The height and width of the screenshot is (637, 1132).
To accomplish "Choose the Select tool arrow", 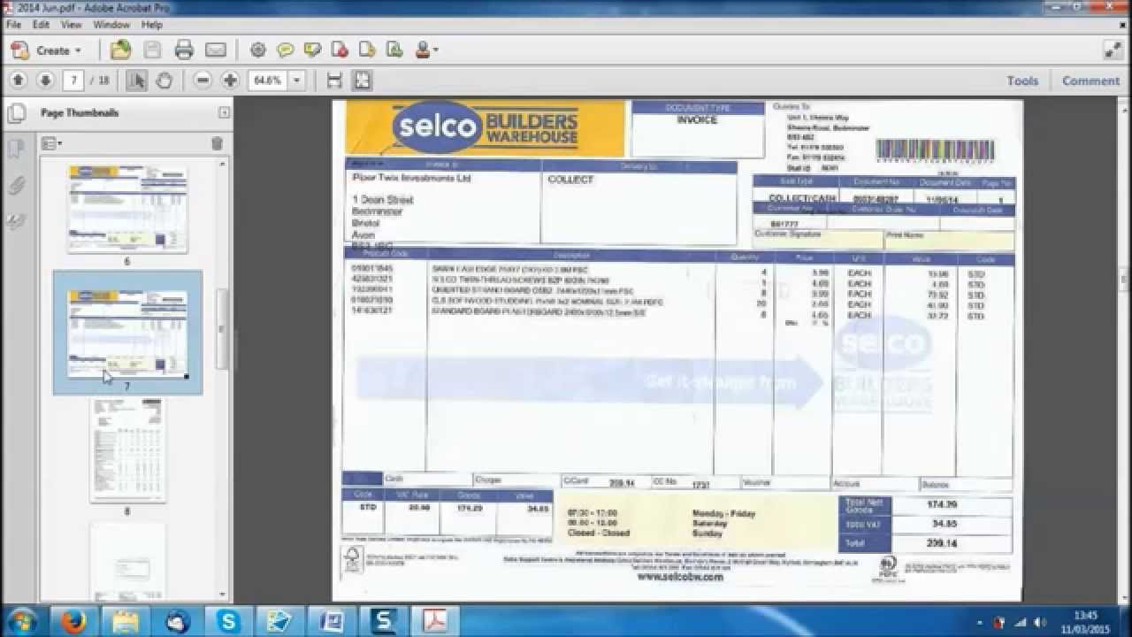I will click(x=136, y=81).
